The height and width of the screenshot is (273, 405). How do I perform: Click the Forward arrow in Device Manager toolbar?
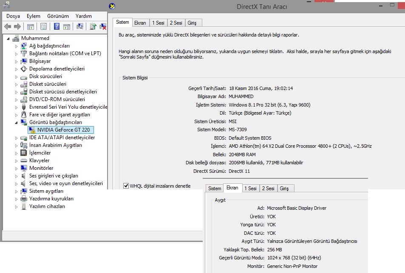coord(17,26)
